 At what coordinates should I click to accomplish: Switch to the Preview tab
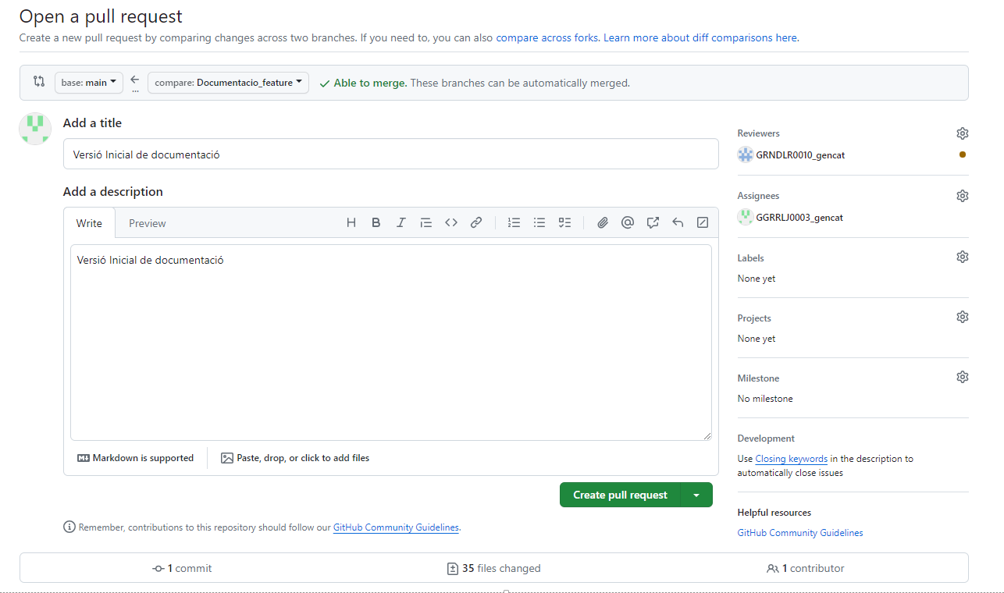point(148,223)
